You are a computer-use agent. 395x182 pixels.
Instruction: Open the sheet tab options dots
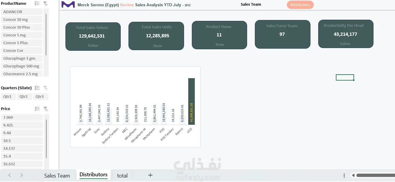[344, 175]
